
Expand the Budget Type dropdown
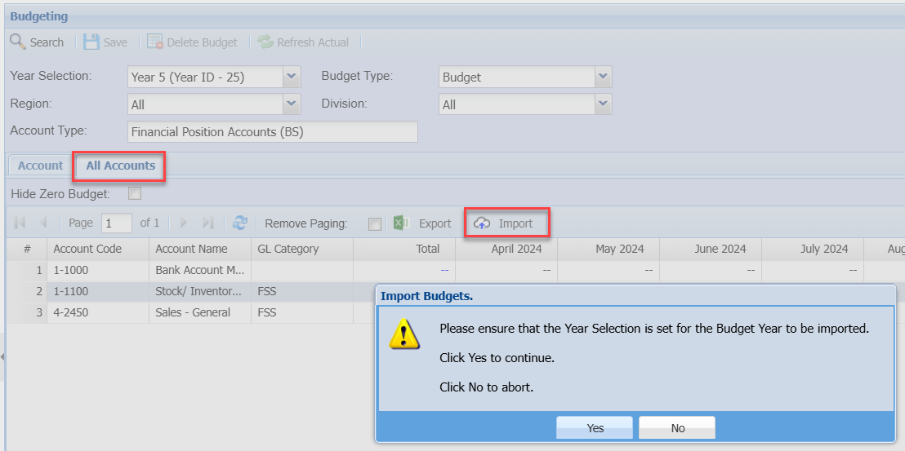(x=603, y=77)
